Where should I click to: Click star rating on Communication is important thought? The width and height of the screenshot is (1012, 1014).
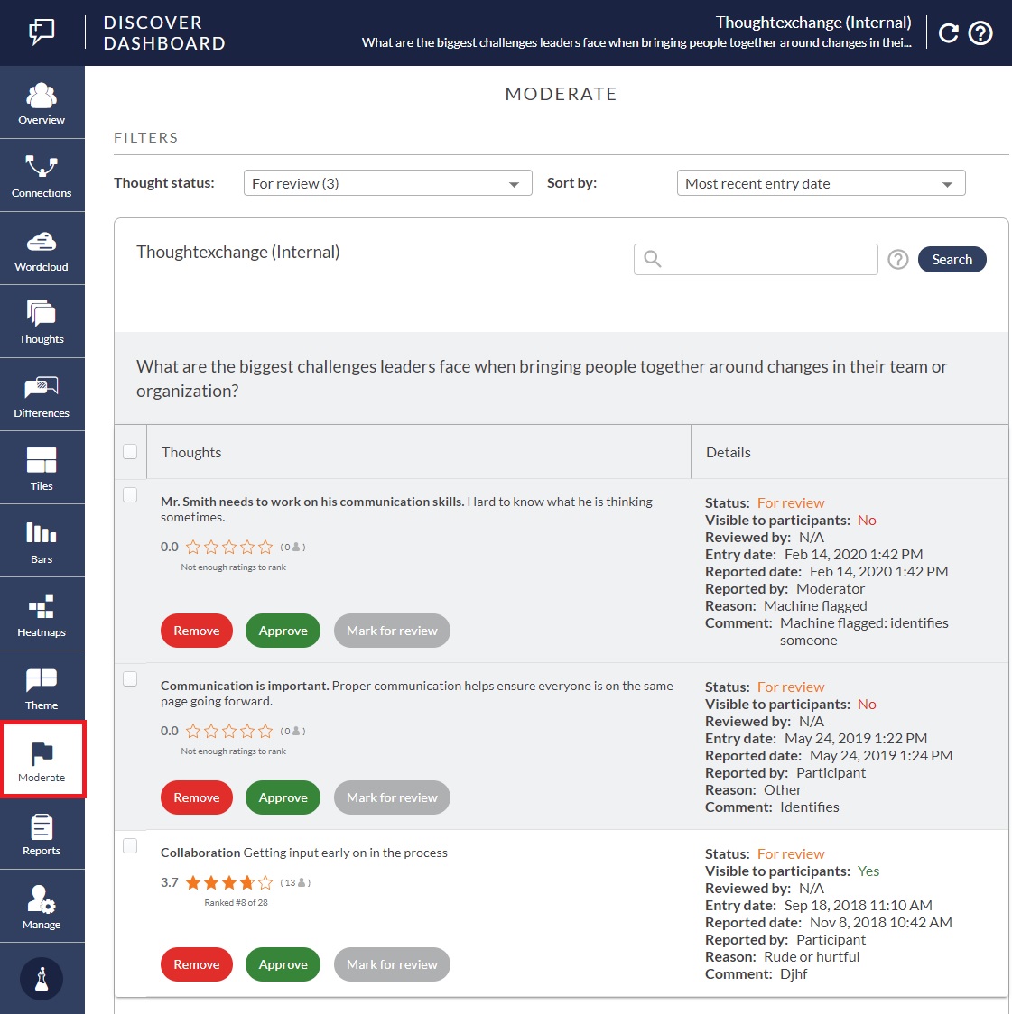229,731
